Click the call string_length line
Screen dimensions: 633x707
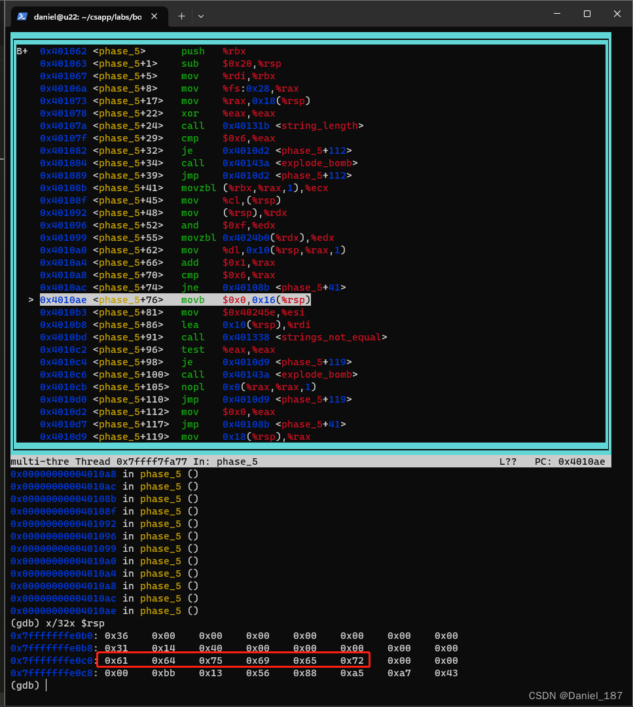202,126
